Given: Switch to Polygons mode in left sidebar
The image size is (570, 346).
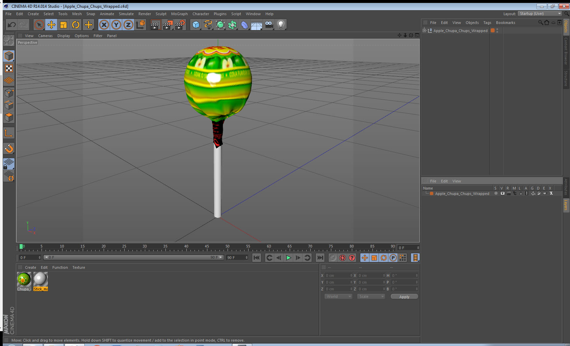Looking at the screenshot, I should point(9,117).
